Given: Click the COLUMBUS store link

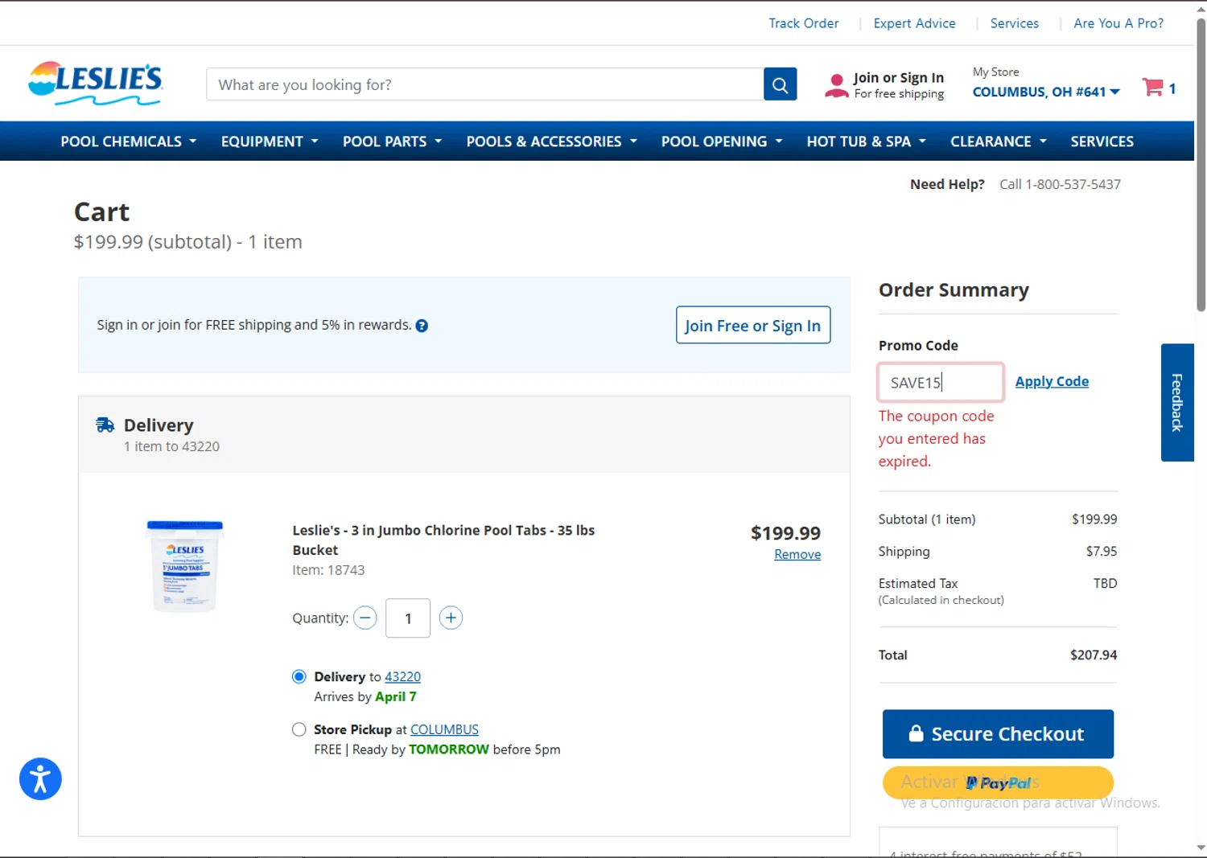Looking at the screenshot, I should 444,729.
